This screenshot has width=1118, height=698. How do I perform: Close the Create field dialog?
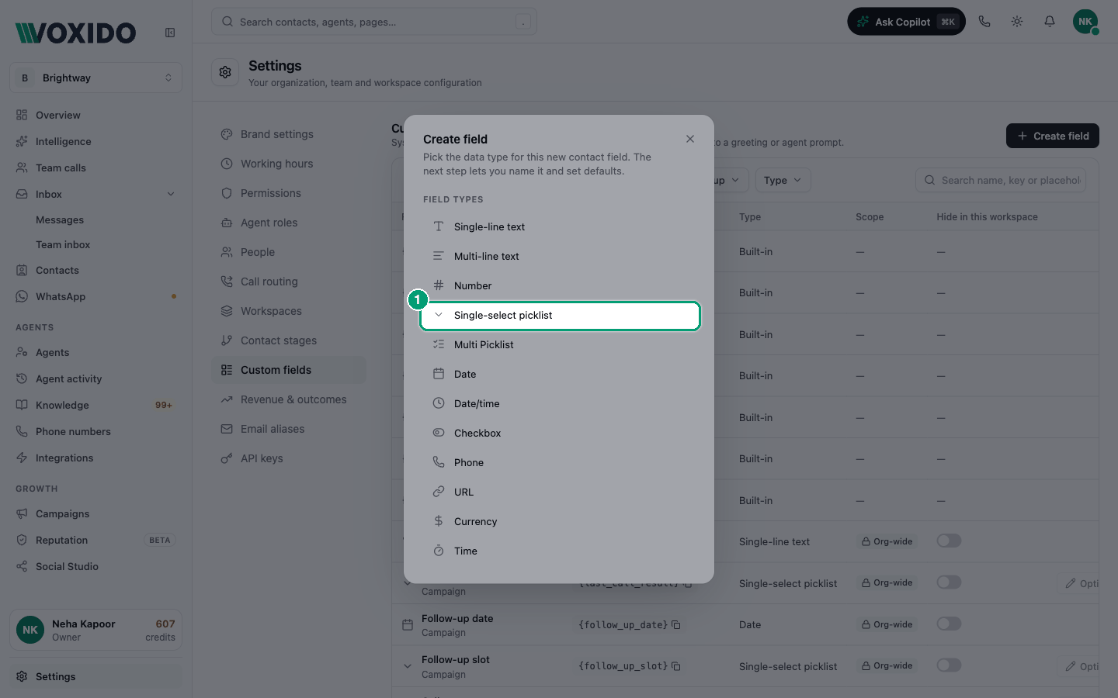690,139
